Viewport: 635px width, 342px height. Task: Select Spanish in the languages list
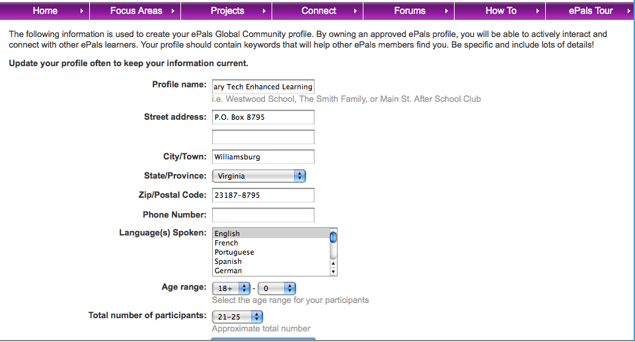[x=272, y=261]
